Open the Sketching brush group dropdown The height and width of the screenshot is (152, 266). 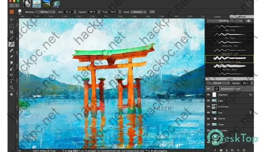pos(225,21)
